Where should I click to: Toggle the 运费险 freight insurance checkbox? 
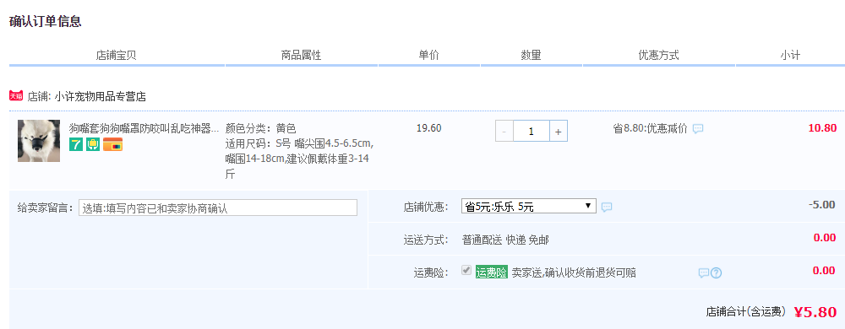pos(466,271)
